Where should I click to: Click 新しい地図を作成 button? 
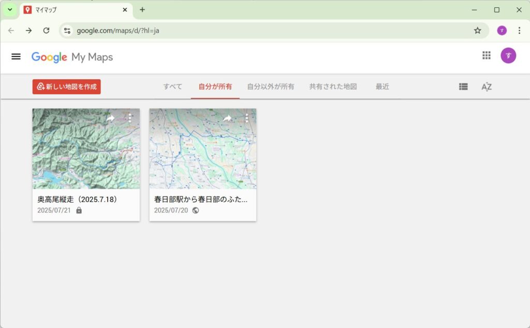67,87
